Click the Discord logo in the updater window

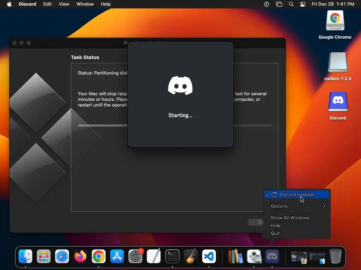pos(180,85)
